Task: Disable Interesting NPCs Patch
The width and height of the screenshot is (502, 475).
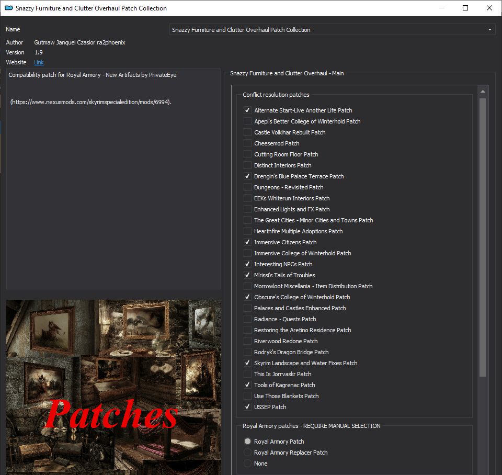Action: tap(247, 264)
